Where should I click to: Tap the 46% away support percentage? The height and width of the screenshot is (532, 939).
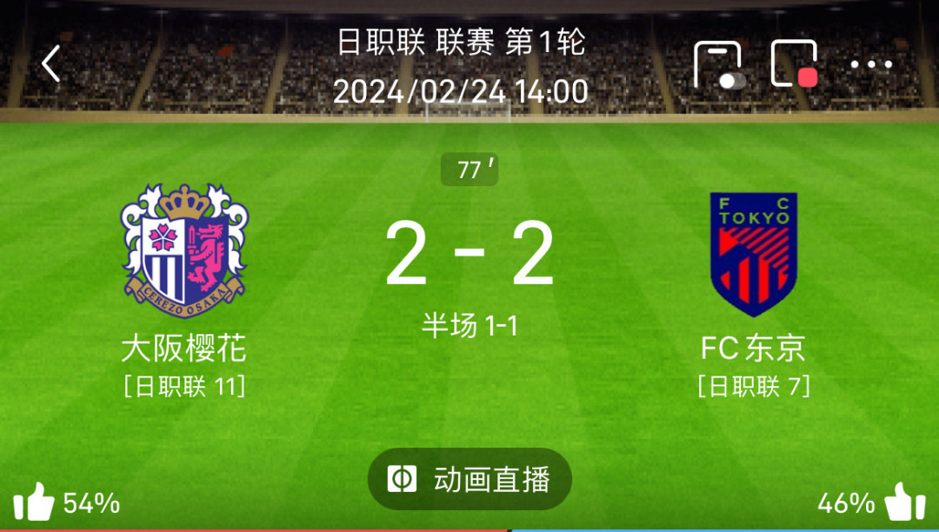846,503
